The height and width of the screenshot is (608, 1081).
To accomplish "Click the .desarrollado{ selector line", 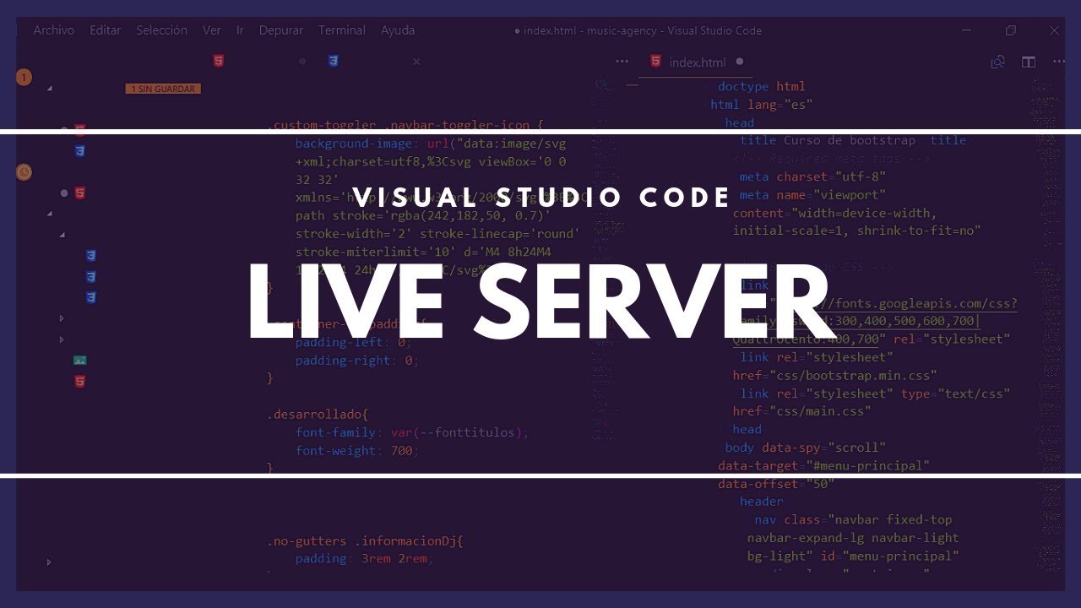I will pyautogui.click(x=318, y=415).
